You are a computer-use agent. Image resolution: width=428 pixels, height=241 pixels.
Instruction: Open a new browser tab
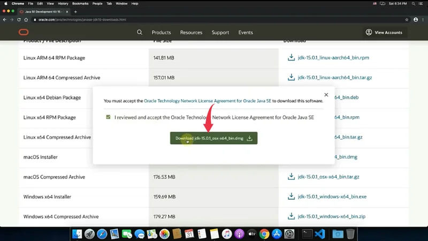[x=75, y=11]
